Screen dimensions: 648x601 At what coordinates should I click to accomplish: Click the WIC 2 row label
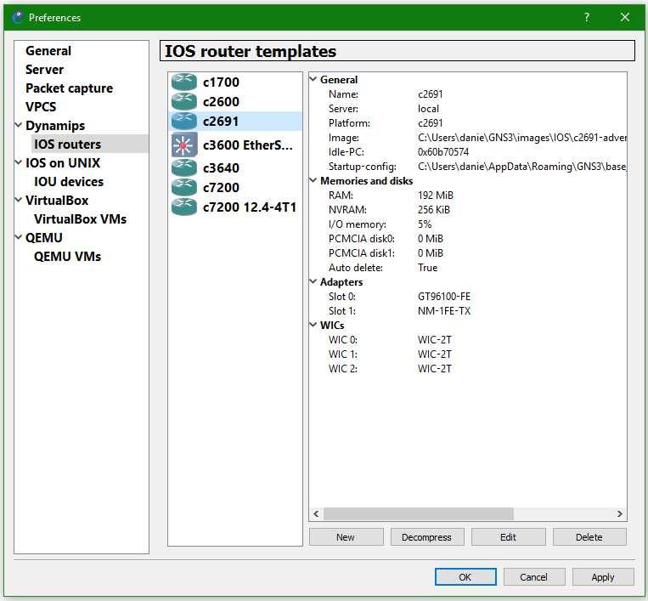[342, 369]
